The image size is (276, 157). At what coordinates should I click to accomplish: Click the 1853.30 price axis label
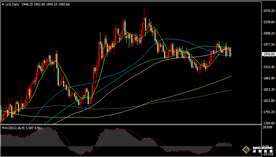pos(268,90)
